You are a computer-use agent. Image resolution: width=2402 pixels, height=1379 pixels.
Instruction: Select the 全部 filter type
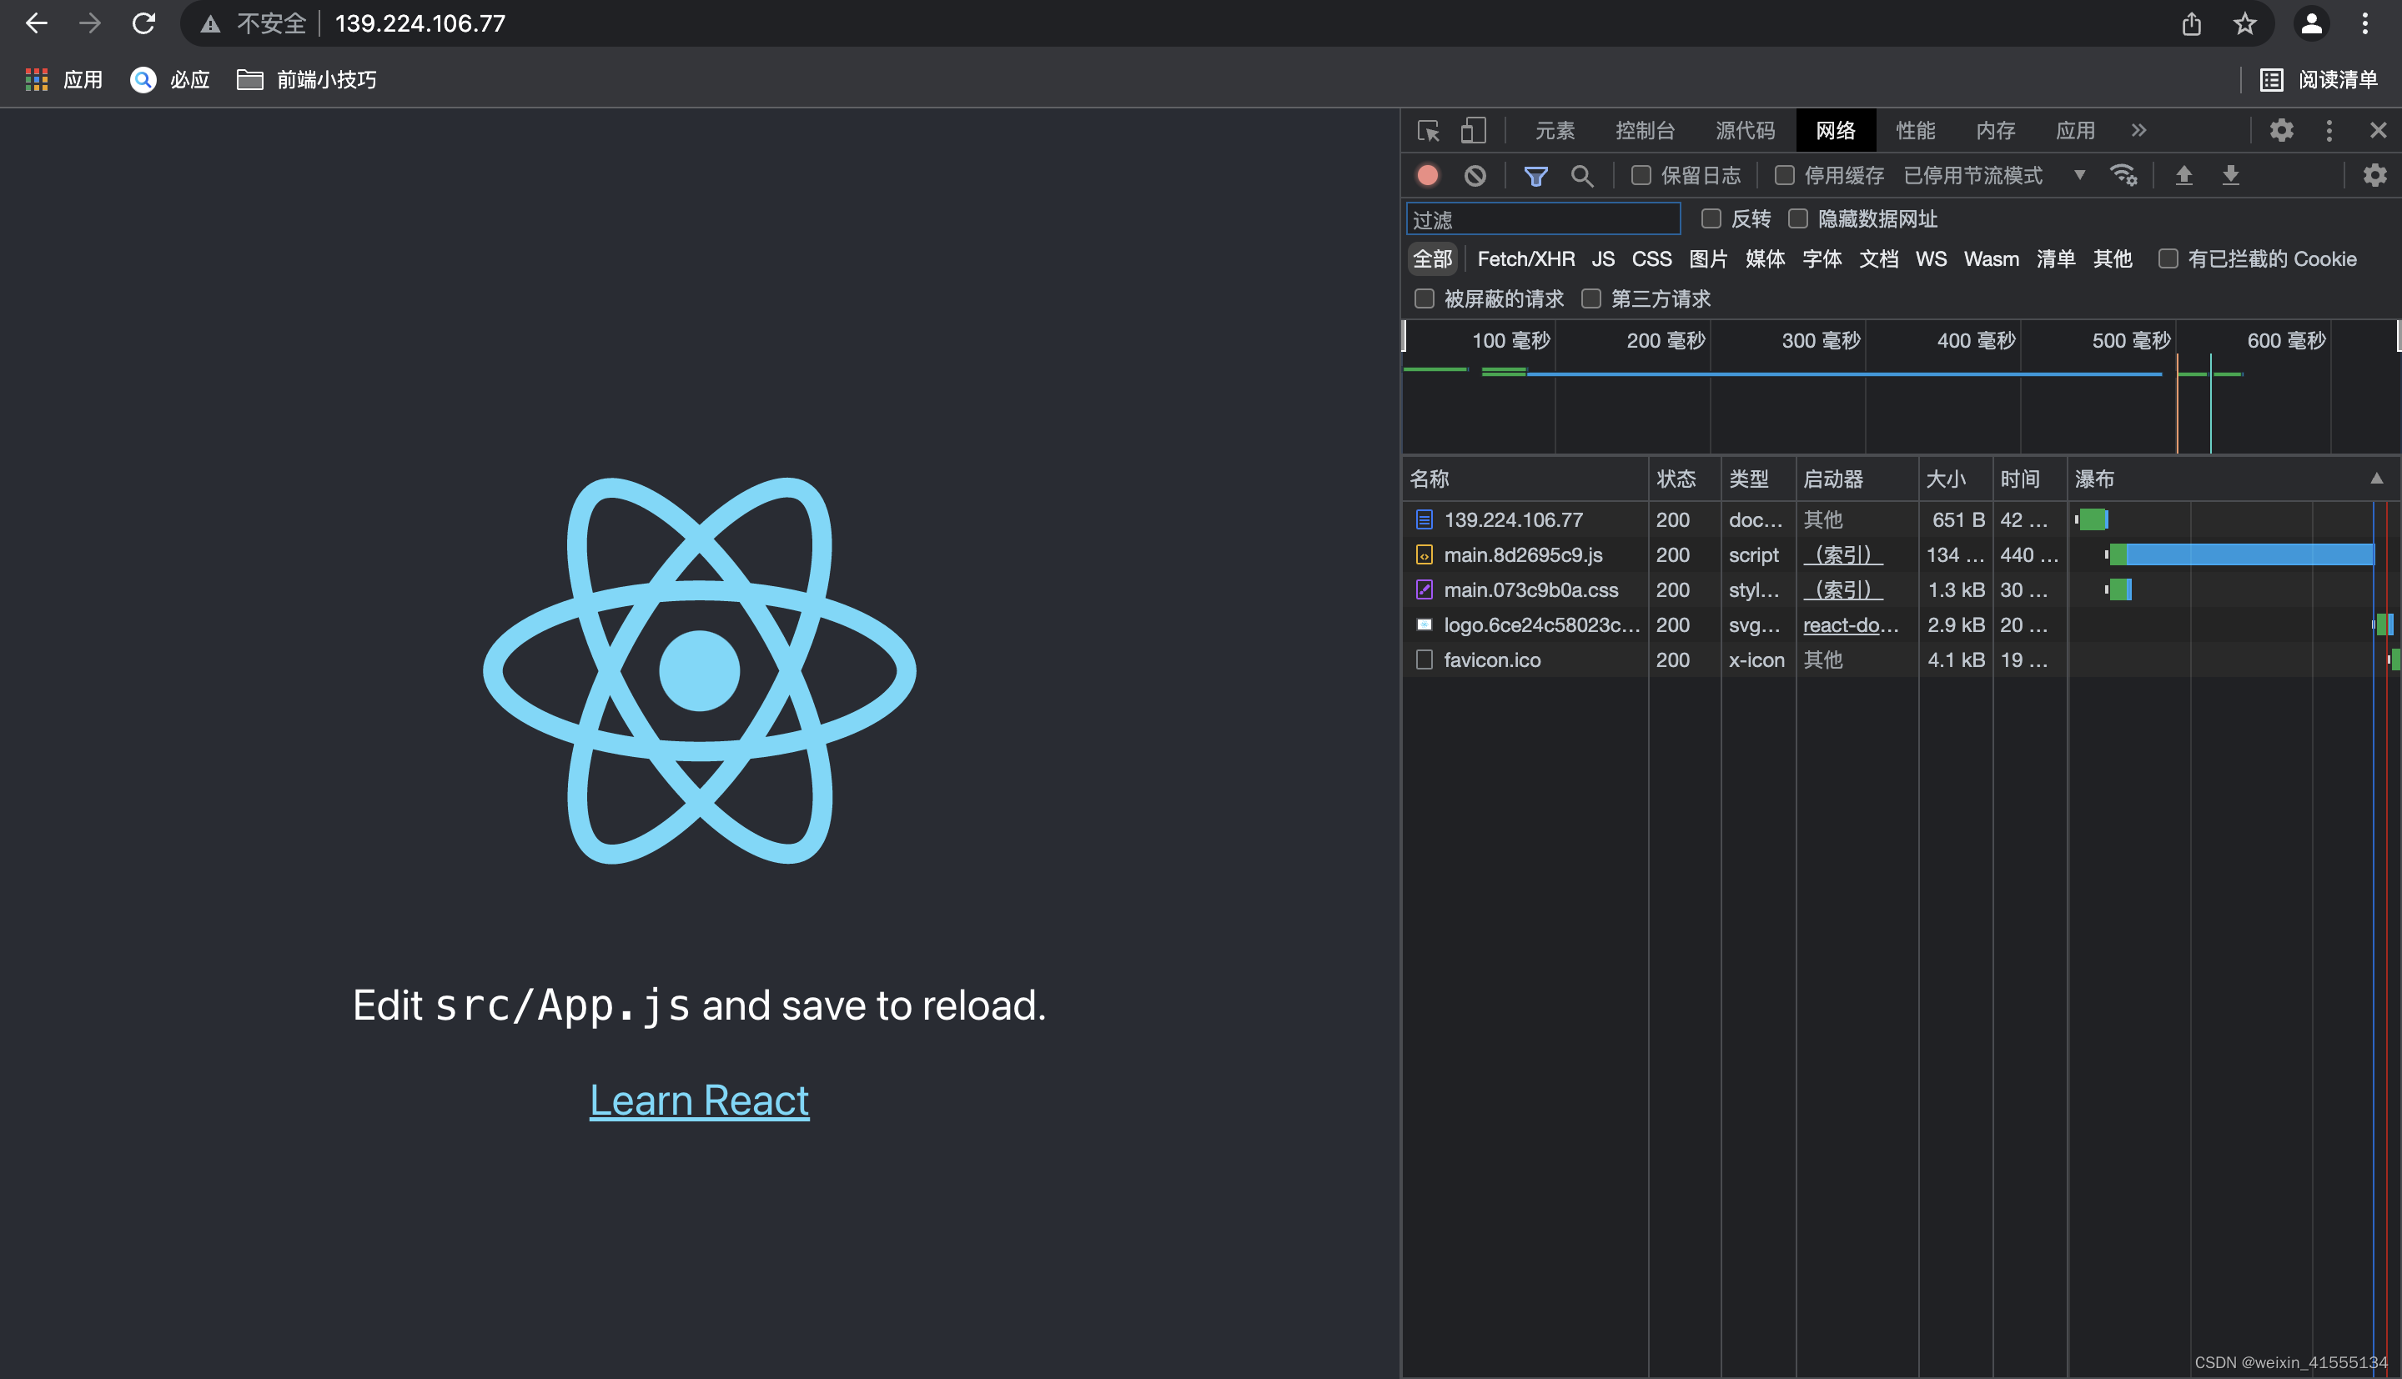(x=1432, y=258)
